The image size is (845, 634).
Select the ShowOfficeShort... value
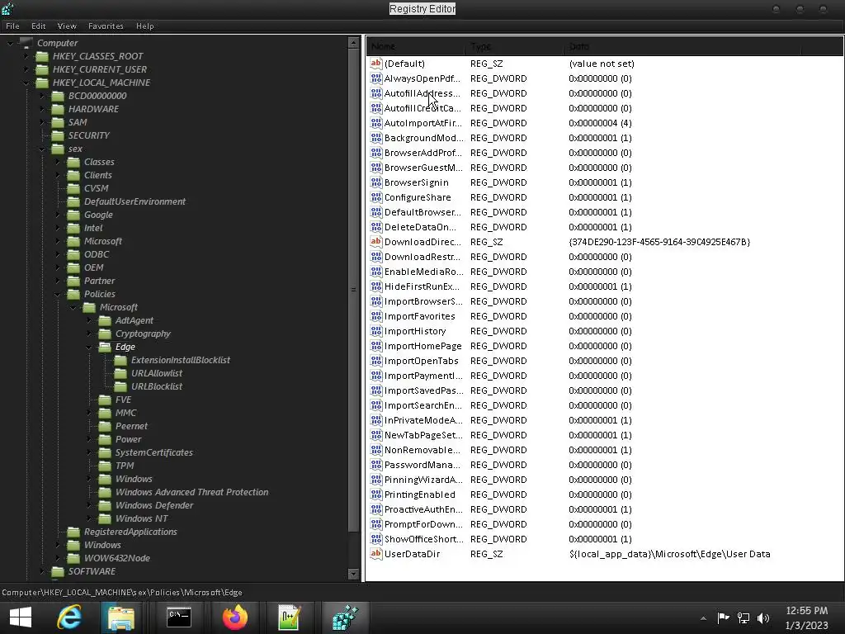423,538
